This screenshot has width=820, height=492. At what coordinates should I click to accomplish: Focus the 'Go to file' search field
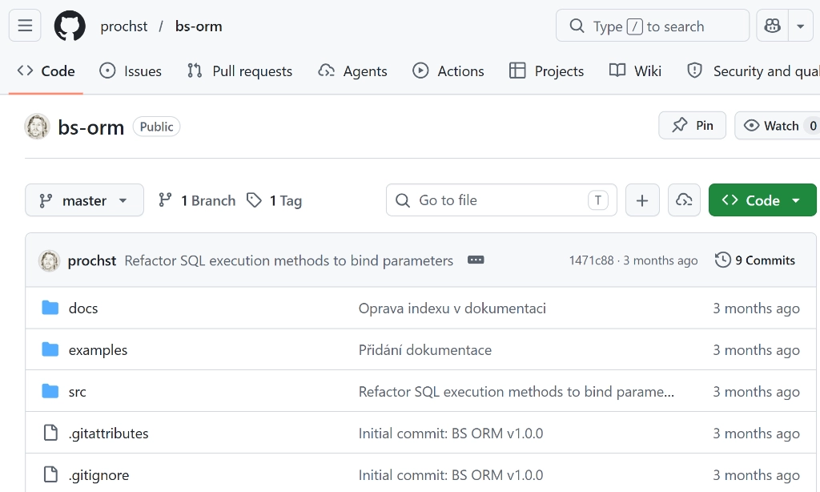point(501,200)
